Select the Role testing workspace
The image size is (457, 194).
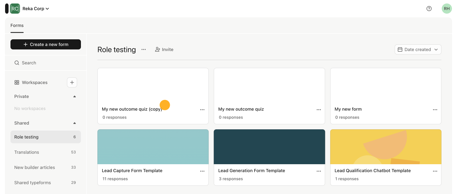46,137
